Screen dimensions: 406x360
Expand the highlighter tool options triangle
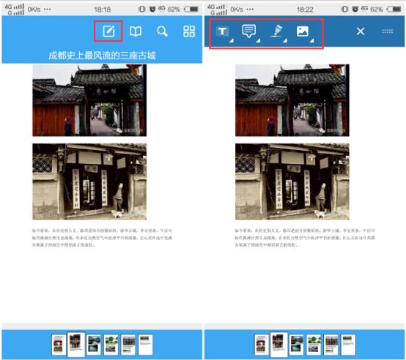click(x=285, y=40)
